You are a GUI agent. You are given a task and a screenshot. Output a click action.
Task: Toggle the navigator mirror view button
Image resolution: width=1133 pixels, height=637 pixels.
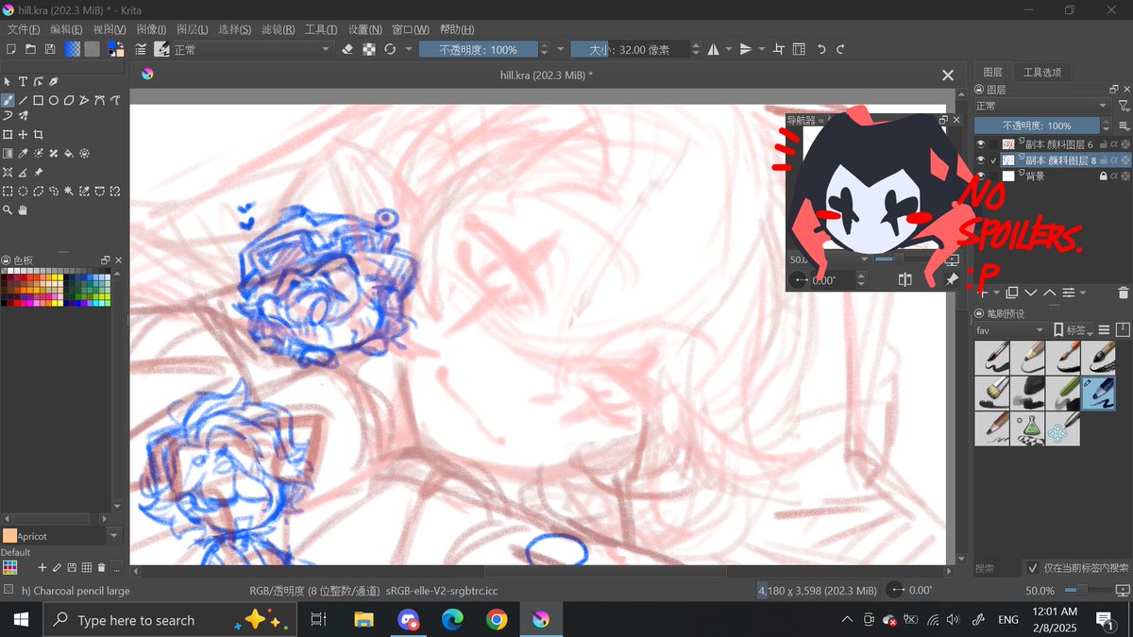click(905, 279)
